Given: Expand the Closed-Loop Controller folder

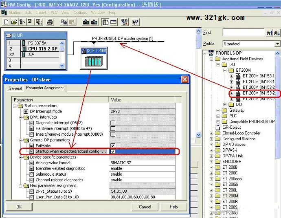Looking at the screenshot, I should point(211,133).
